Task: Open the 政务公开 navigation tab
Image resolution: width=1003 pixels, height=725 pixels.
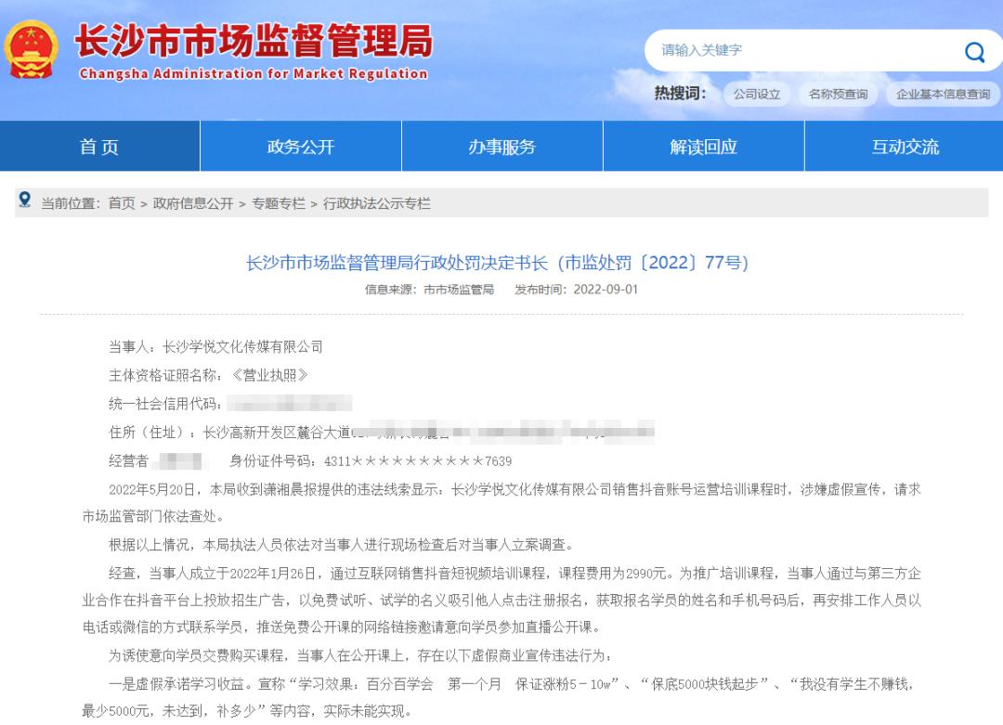Action: tap(301, 147)
